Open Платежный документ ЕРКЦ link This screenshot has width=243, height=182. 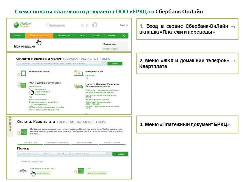[43, 169]
